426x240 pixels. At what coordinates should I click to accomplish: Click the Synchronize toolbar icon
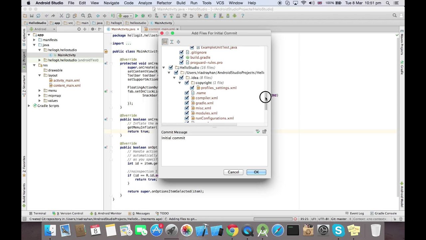(x=38, y=16)
